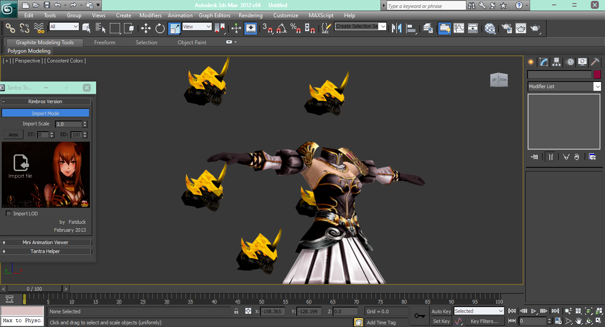Toggle Angle Snap button
The image size is (605, 327).
(x=282, y=28)
